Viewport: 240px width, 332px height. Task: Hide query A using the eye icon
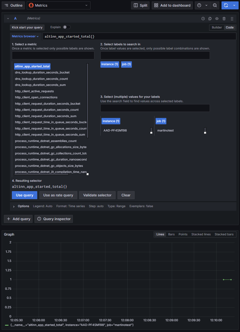[217, 19]
